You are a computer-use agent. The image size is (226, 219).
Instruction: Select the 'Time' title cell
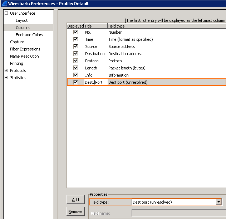(89, 39)
